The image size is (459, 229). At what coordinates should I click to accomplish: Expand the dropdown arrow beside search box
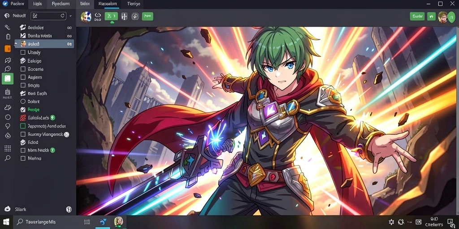click(70, 16)
